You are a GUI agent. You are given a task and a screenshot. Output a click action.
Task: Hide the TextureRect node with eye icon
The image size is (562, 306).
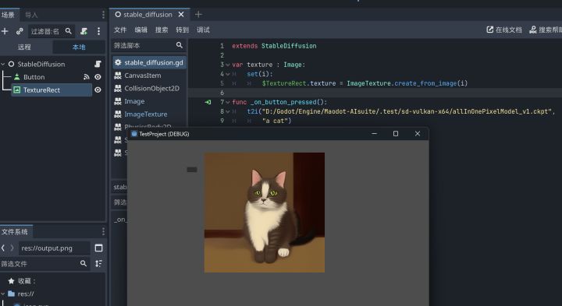point(98,90)
